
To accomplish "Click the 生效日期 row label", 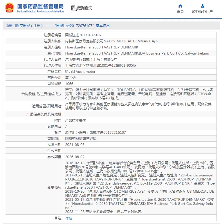I will click(54, 151).
